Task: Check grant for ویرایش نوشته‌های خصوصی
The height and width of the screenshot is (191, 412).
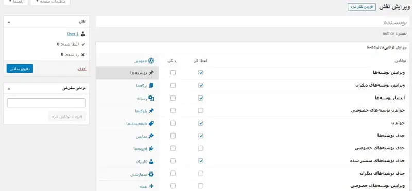Action: pos(201,186)
